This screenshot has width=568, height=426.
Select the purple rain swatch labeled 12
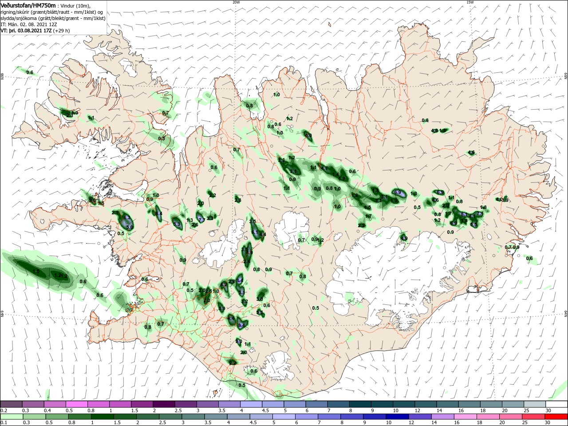click(420, 417)
